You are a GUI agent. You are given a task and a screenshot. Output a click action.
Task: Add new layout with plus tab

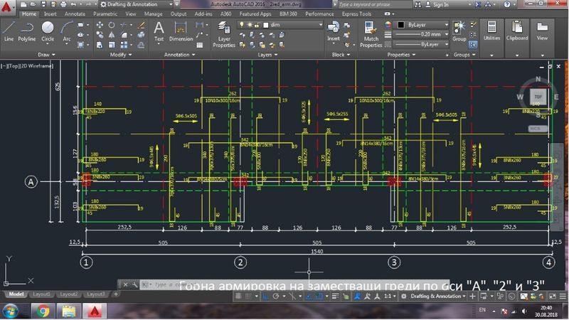116,294
